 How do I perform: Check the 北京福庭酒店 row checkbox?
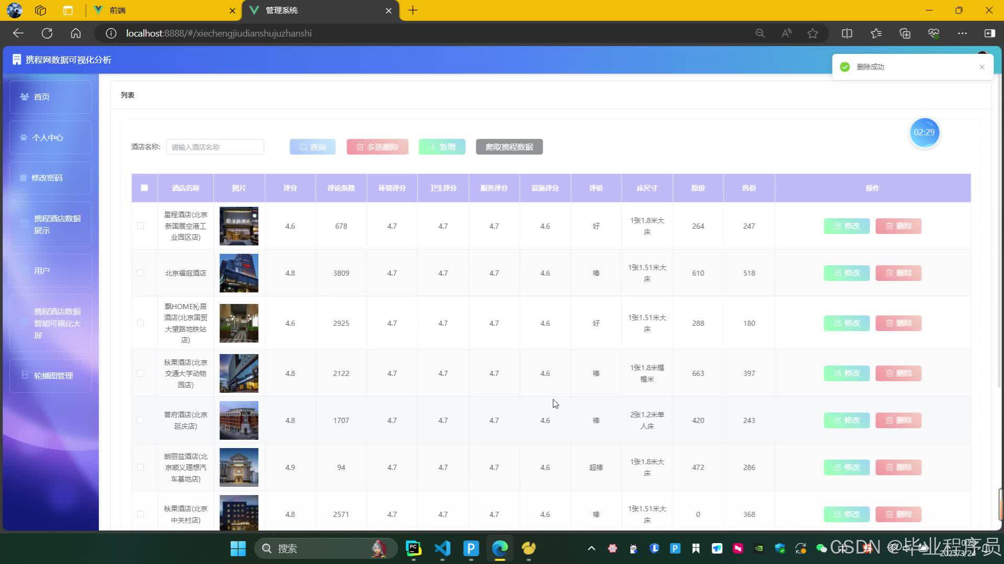tap(140, 273)
